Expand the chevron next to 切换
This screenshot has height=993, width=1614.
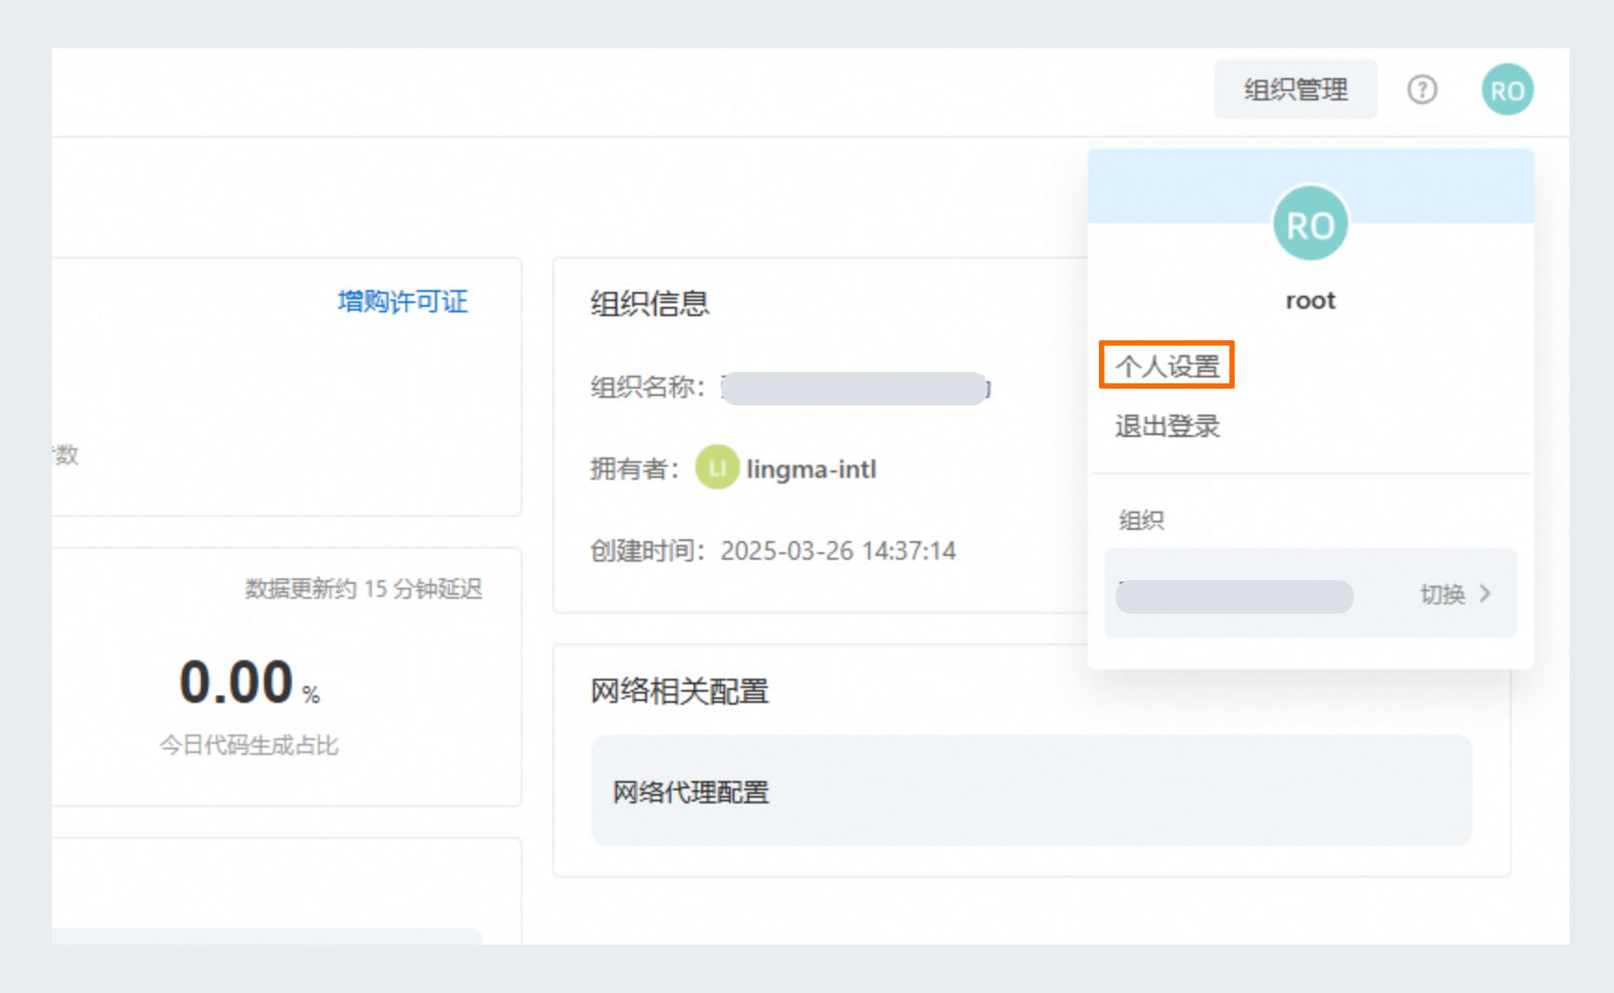(x=1485, y=593)
